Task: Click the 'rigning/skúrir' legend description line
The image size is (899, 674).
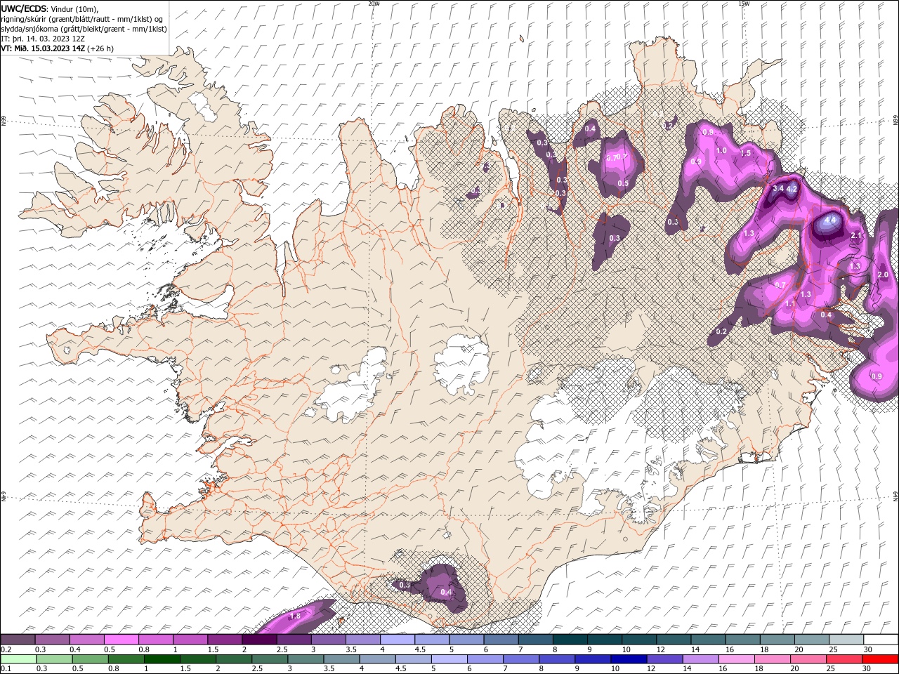Action: [81, 18]
